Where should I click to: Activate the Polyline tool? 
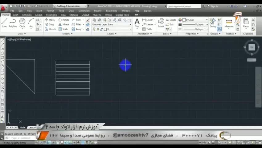click(13, 22)
